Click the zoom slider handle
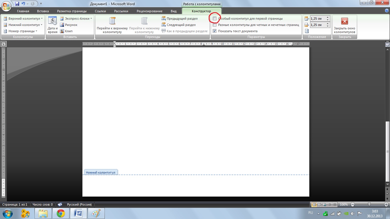Screen dimensions: 390x219 point(369,204)
